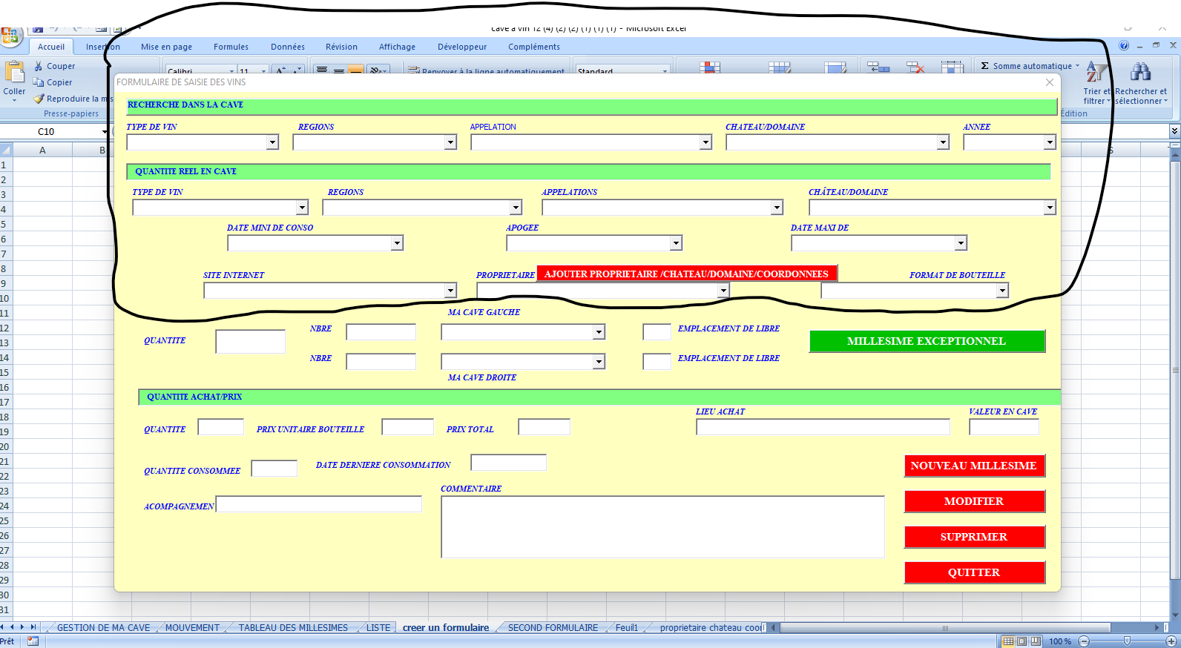This screenshot has height=648, width=1181.
Task: Click the green MILLESIME EXCEPTIONNEL button
Action: 926,341
